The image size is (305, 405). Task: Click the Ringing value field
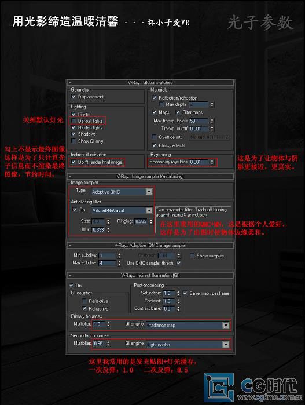(x=141, y=221)
